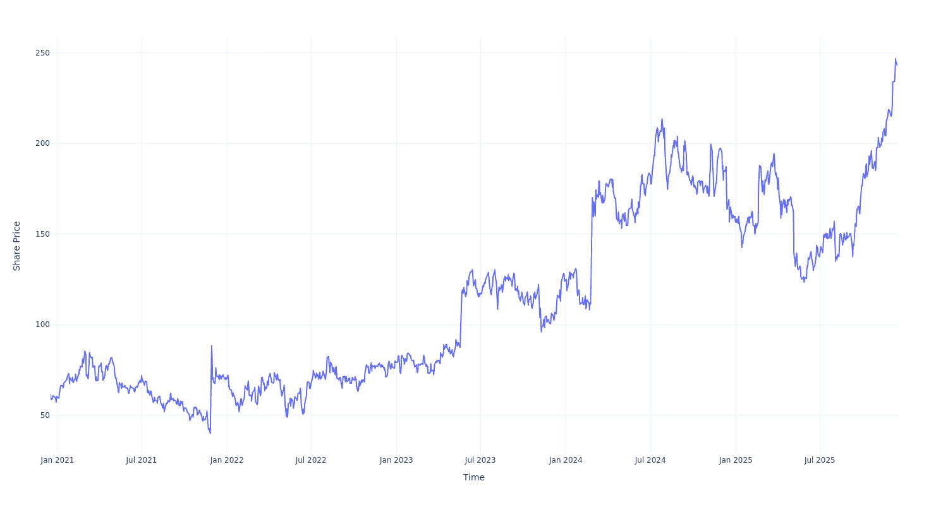Select the 'Jan 2024' x-axis label
Viewport: 948px width, 505px height.
coord(566,460)
